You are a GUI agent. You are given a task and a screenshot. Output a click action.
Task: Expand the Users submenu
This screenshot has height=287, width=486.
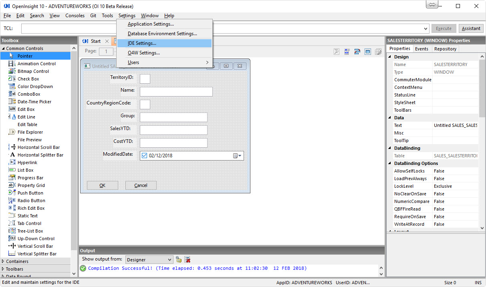coord(164,62)
